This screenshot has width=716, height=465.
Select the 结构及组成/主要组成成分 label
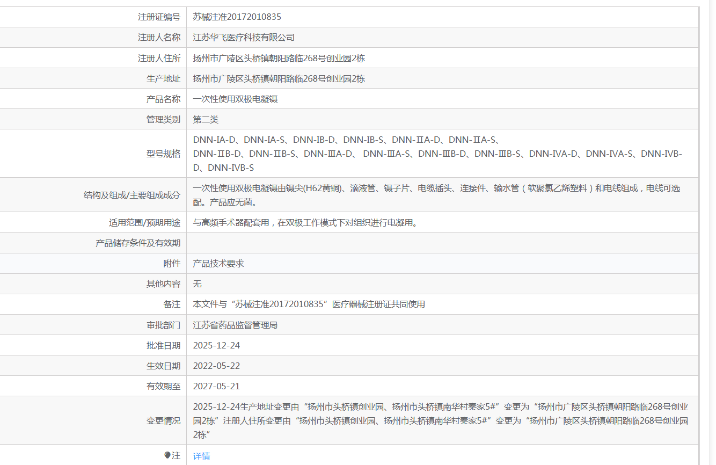(132, 195)
